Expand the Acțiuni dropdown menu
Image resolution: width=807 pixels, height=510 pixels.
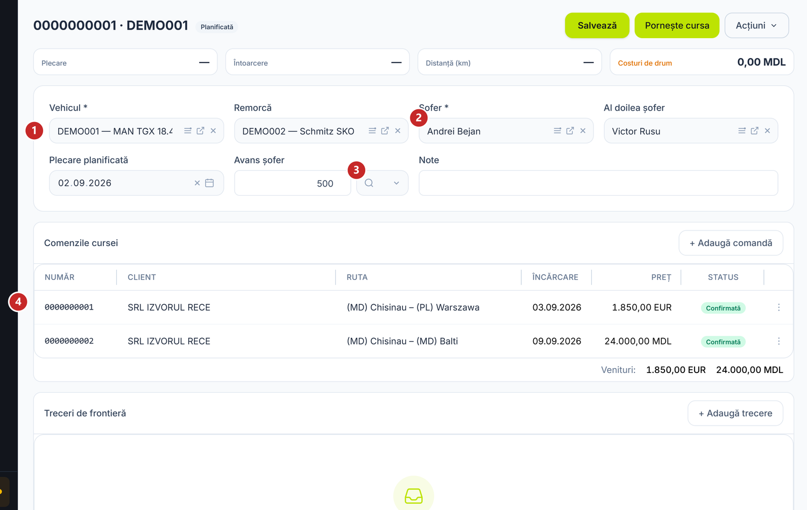pyautogui.click(x=756, y=25)
